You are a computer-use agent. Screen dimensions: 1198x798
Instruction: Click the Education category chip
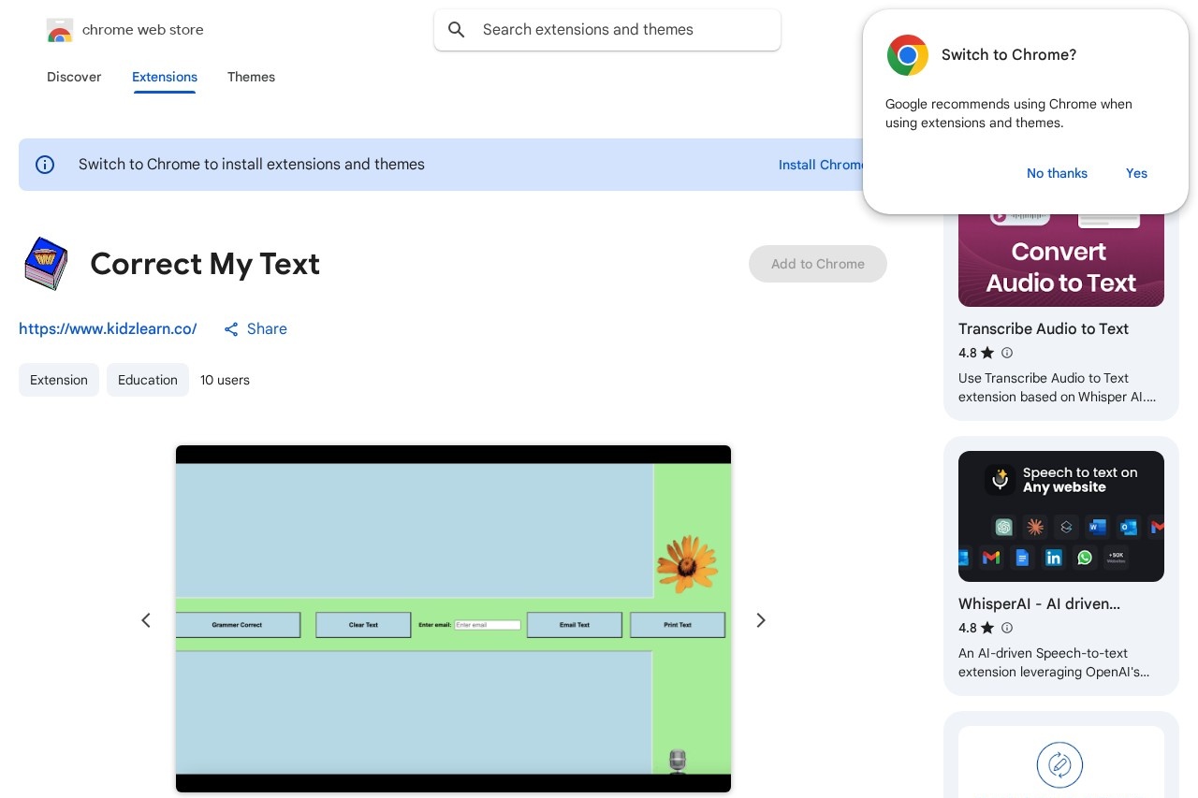tap(148, 380)
